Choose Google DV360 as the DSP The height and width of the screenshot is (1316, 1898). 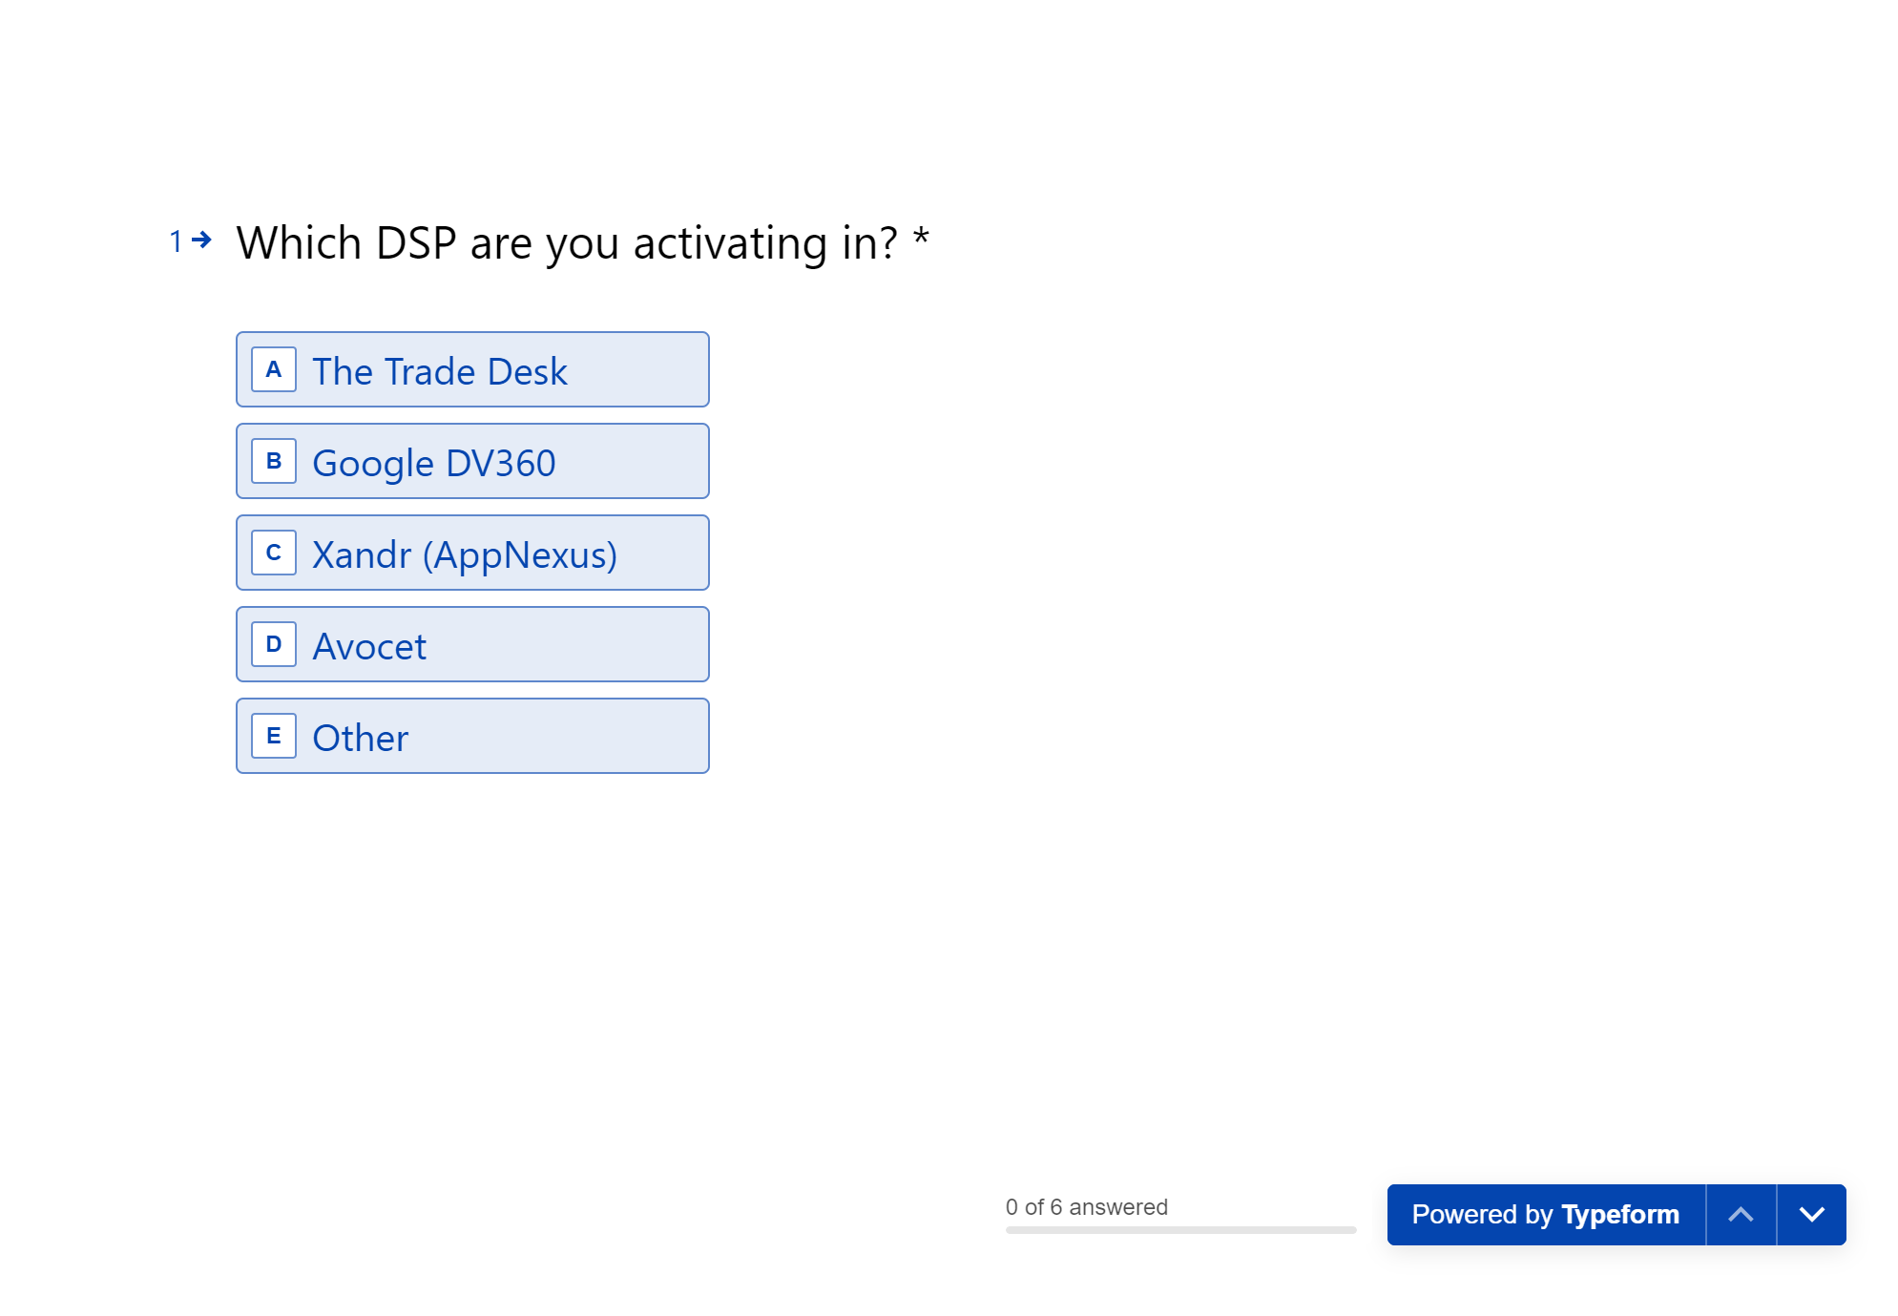pyautogui.click(x=472, y=461)
